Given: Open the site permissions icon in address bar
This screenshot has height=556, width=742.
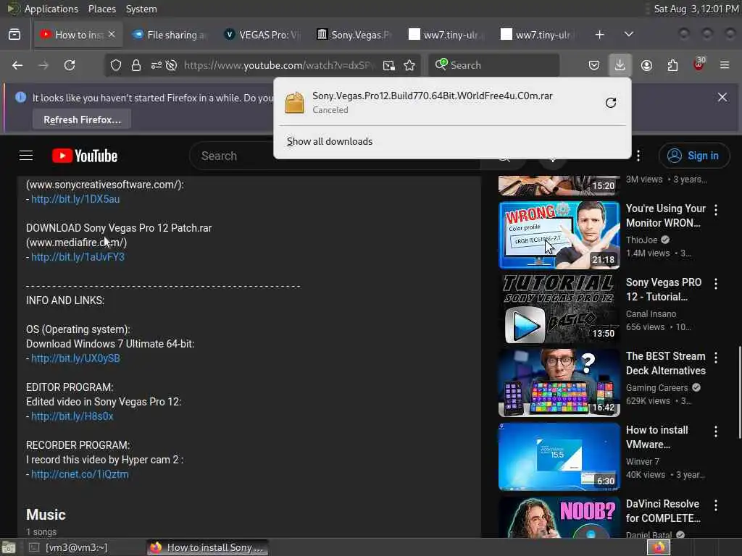Looking at the screenshot, I should [x=157, y=65].
